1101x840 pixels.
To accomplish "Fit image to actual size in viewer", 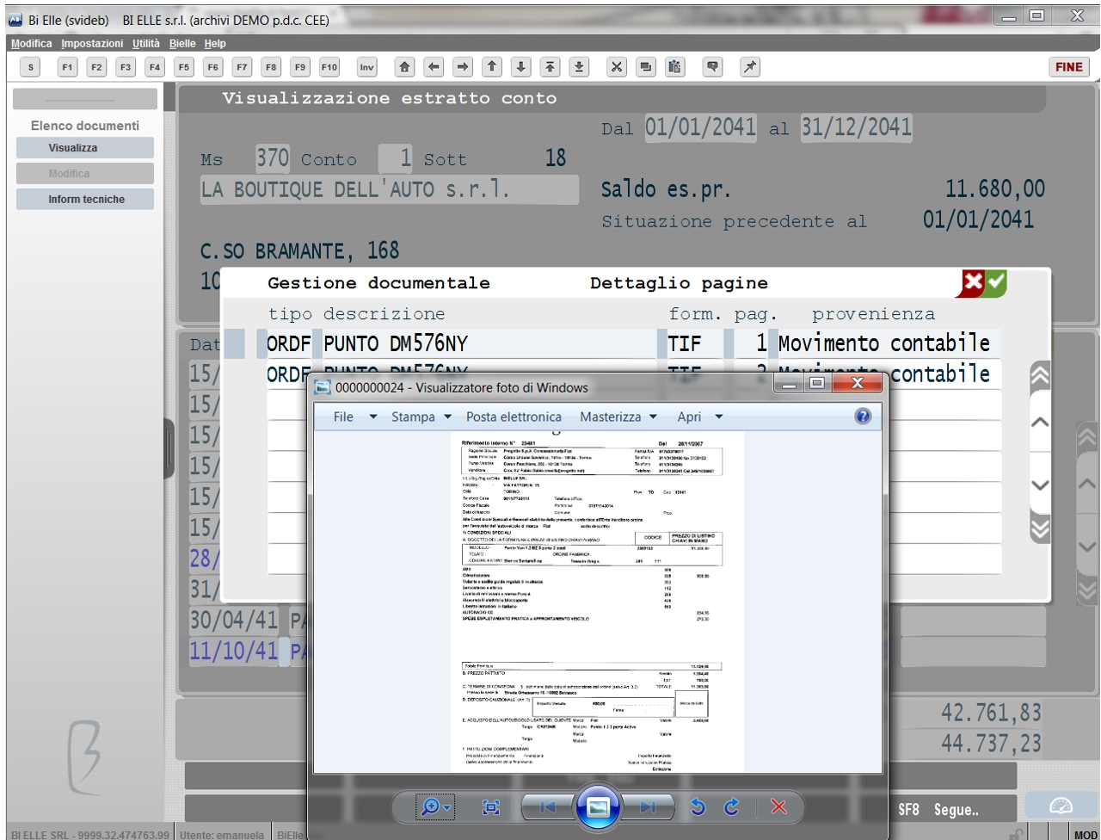I will pos(491,807).
